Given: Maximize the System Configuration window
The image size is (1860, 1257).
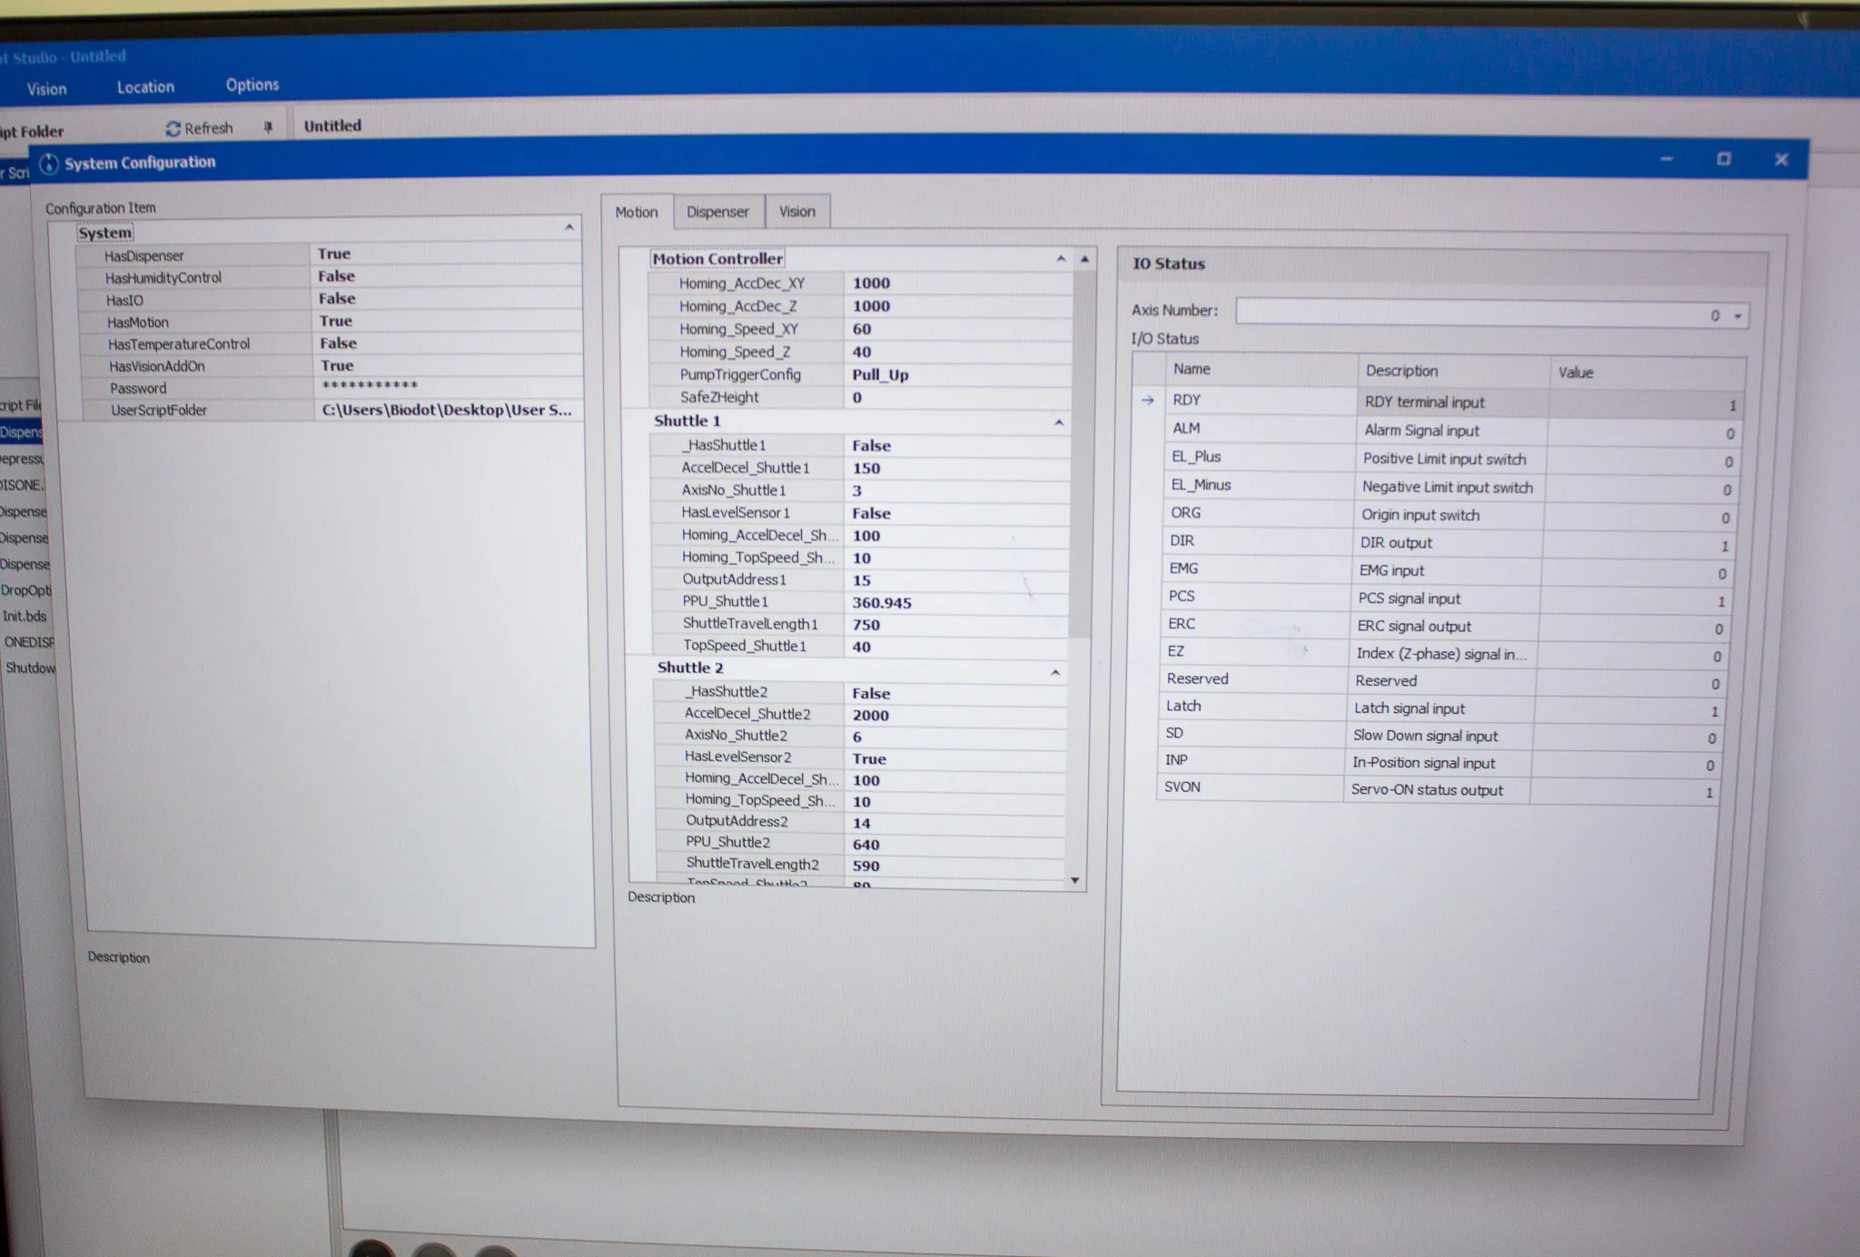Looking at the screenshot, I should 1724,159.
